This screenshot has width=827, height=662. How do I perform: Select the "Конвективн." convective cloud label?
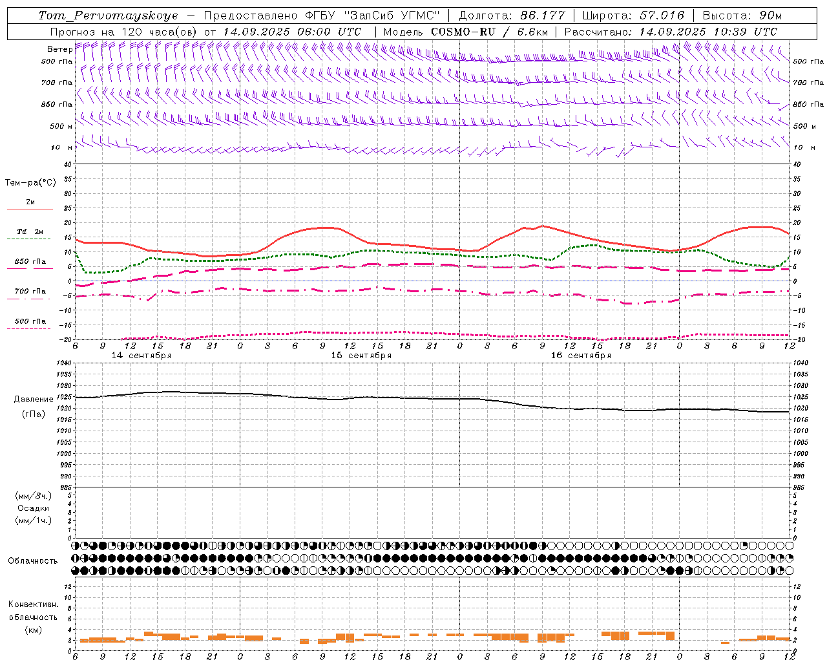tap(33, 604)
